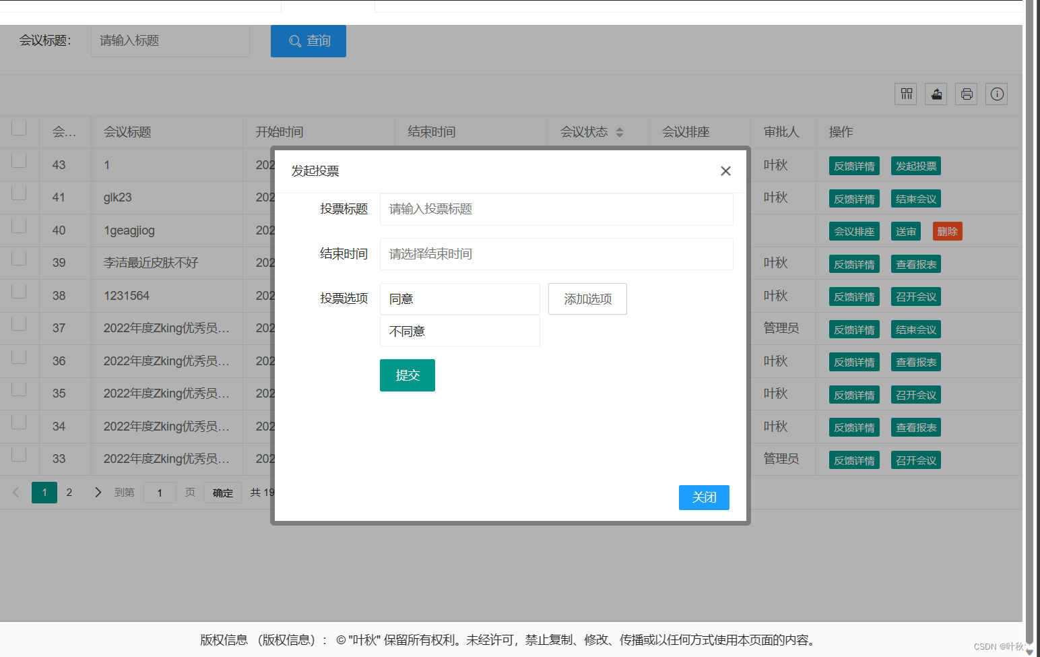Sort by 会议状态 column arrows
1040x657 pixels.
pyautogui.click(x=620, y=132)
